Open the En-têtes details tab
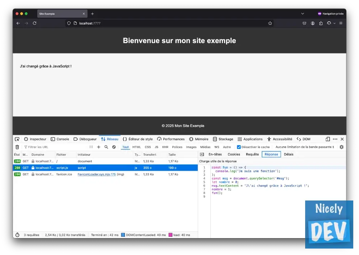 click(215, 154)
